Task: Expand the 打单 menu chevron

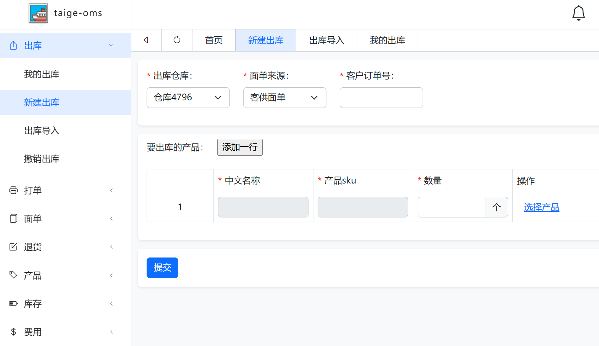Action: point(111,190)
